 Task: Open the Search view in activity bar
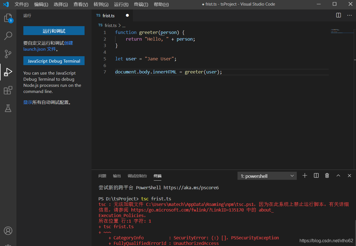pyautogui.click(x=8, y=36)
